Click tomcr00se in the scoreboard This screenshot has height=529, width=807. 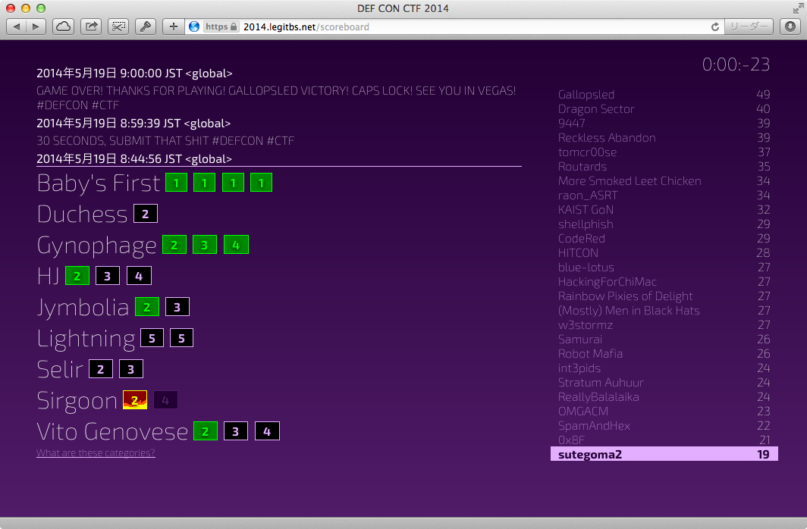tap(587, 152)
